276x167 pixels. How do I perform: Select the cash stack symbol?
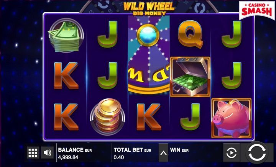point(66,35)
